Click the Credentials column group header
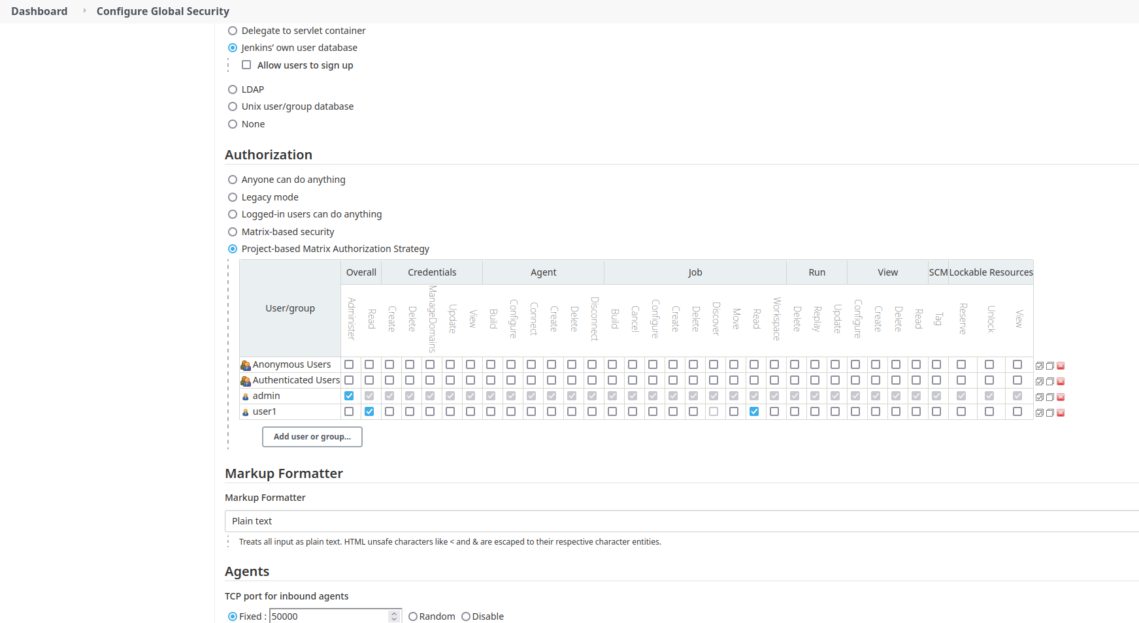Viewport: 1139px width, 623px height. (432, 272)
